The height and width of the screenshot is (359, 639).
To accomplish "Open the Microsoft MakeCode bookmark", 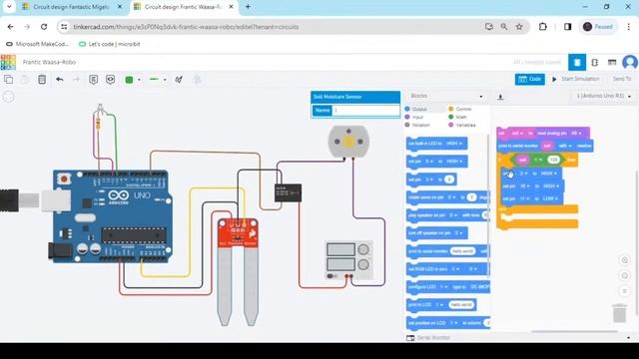I will coord(37,44).
